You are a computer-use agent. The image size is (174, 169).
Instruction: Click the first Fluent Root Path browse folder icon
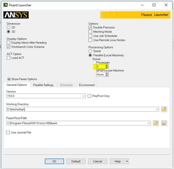[x=156, y=123]
